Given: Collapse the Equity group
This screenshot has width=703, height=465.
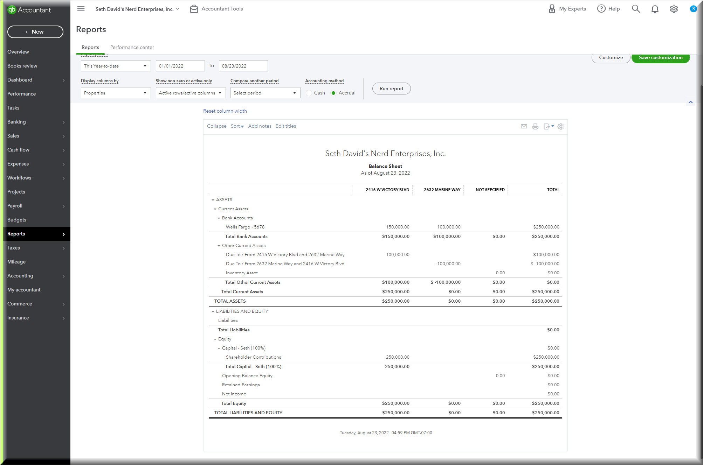Looking at the screenshot, I should click(215, 339).
